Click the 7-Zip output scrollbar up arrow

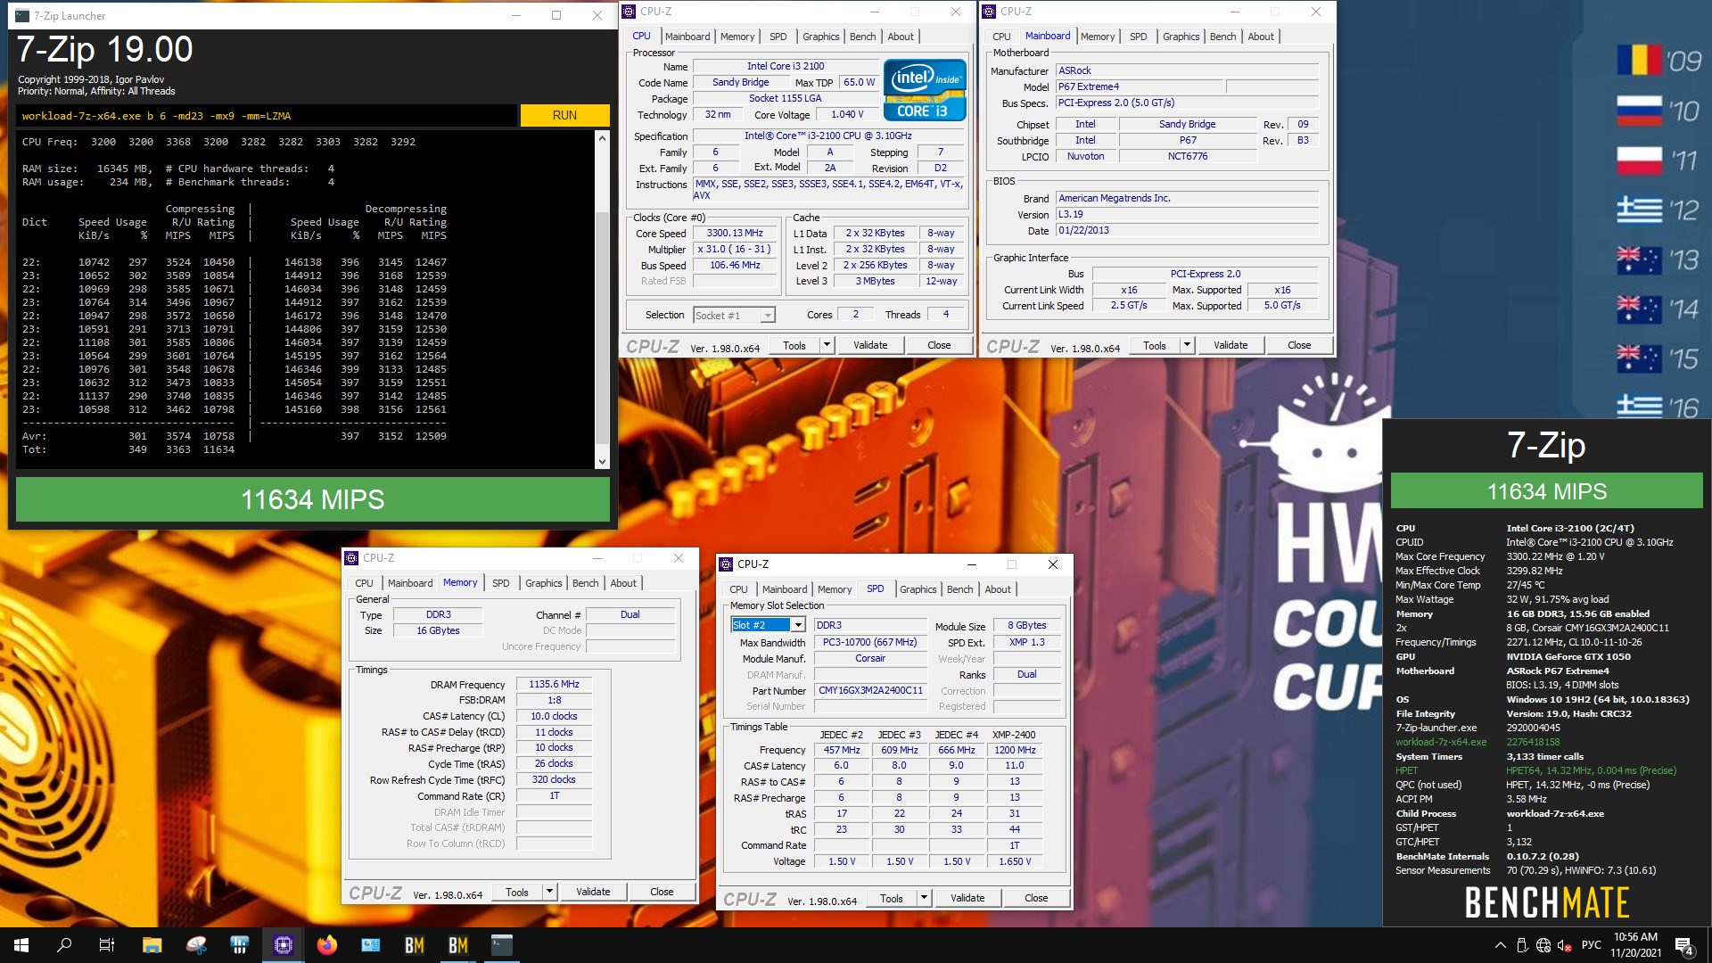coord(602,138)
